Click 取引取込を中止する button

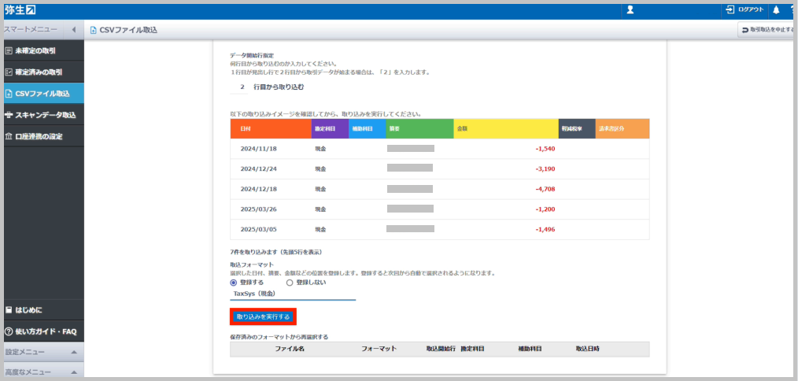767,30
